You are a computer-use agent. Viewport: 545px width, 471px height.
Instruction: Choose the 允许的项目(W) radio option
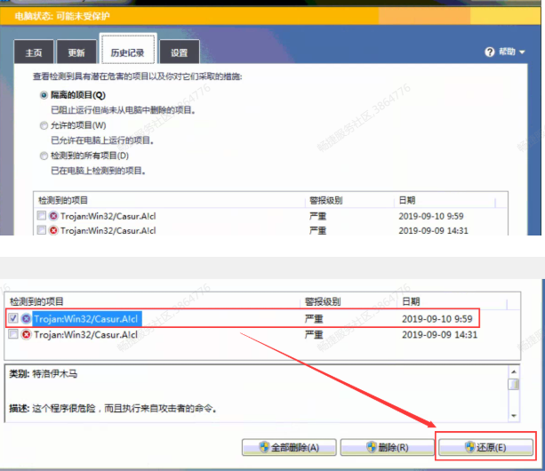coord(44,125)
